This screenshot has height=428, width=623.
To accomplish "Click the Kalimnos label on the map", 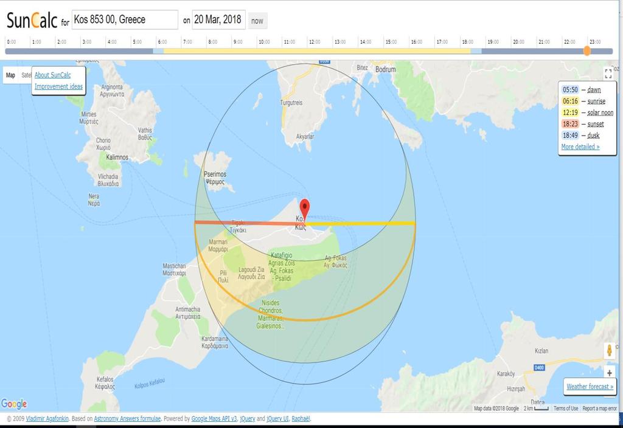I will tap(117, 157).
